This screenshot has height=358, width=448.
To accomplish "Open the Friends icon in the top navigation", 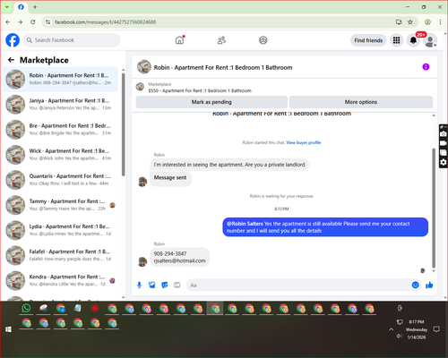I will point(221,40).
